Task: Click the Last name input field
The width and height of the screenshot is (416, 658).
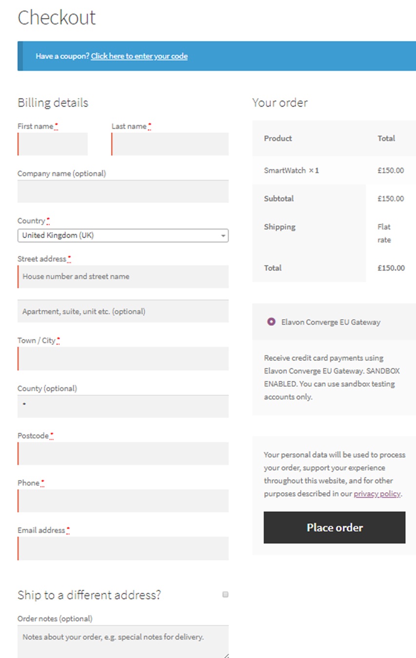Action: pyautogui.click(x=169, y=144)
